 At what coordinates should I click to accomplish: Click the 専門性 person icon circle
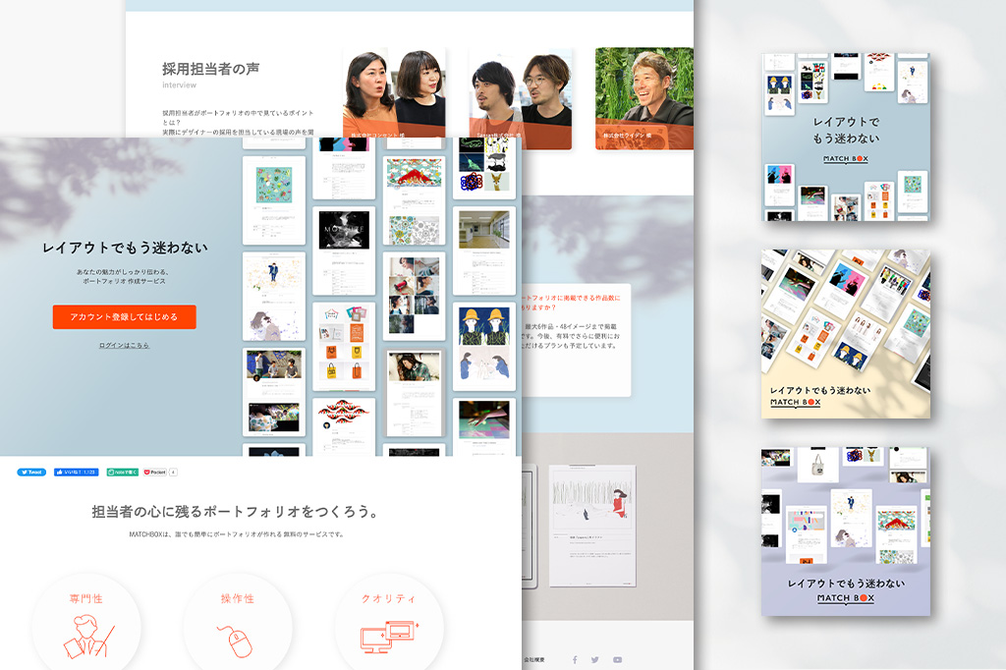coord(86,625)
